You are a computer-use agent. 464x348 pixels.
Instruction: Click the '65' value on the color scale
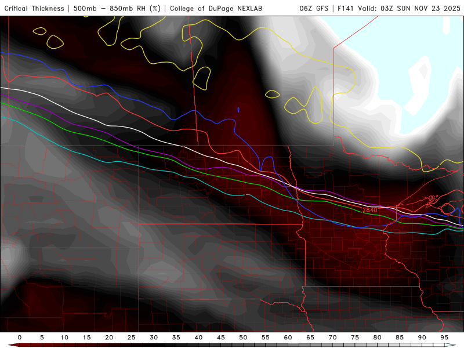pos(310,338)
